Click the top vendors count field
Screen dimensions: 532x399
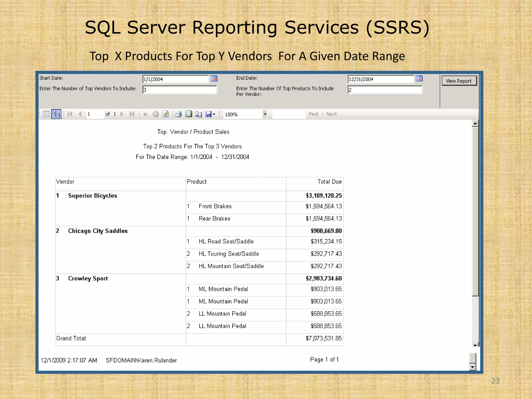(x=180, y=90)
